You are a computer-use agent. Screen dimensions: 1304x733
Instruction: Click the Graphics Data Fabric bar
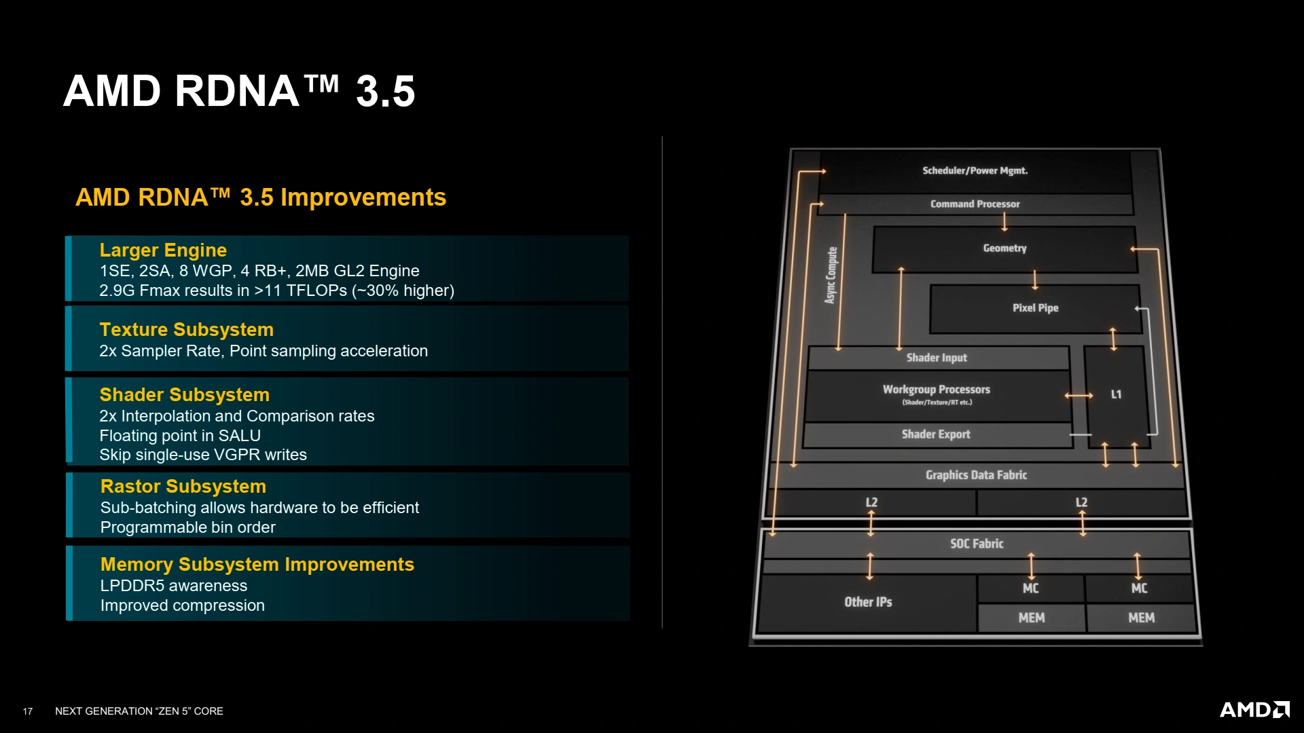coord(976,475)
